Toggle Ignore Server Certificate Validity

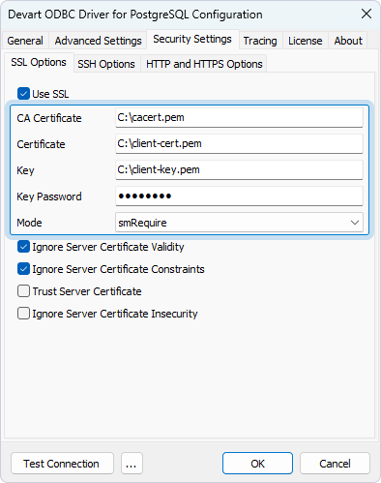[x=23, y=247]
